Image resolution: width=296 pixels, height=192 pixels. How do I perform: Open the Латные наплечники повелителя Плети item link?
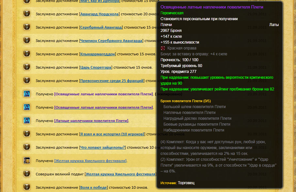pos(91,121)
